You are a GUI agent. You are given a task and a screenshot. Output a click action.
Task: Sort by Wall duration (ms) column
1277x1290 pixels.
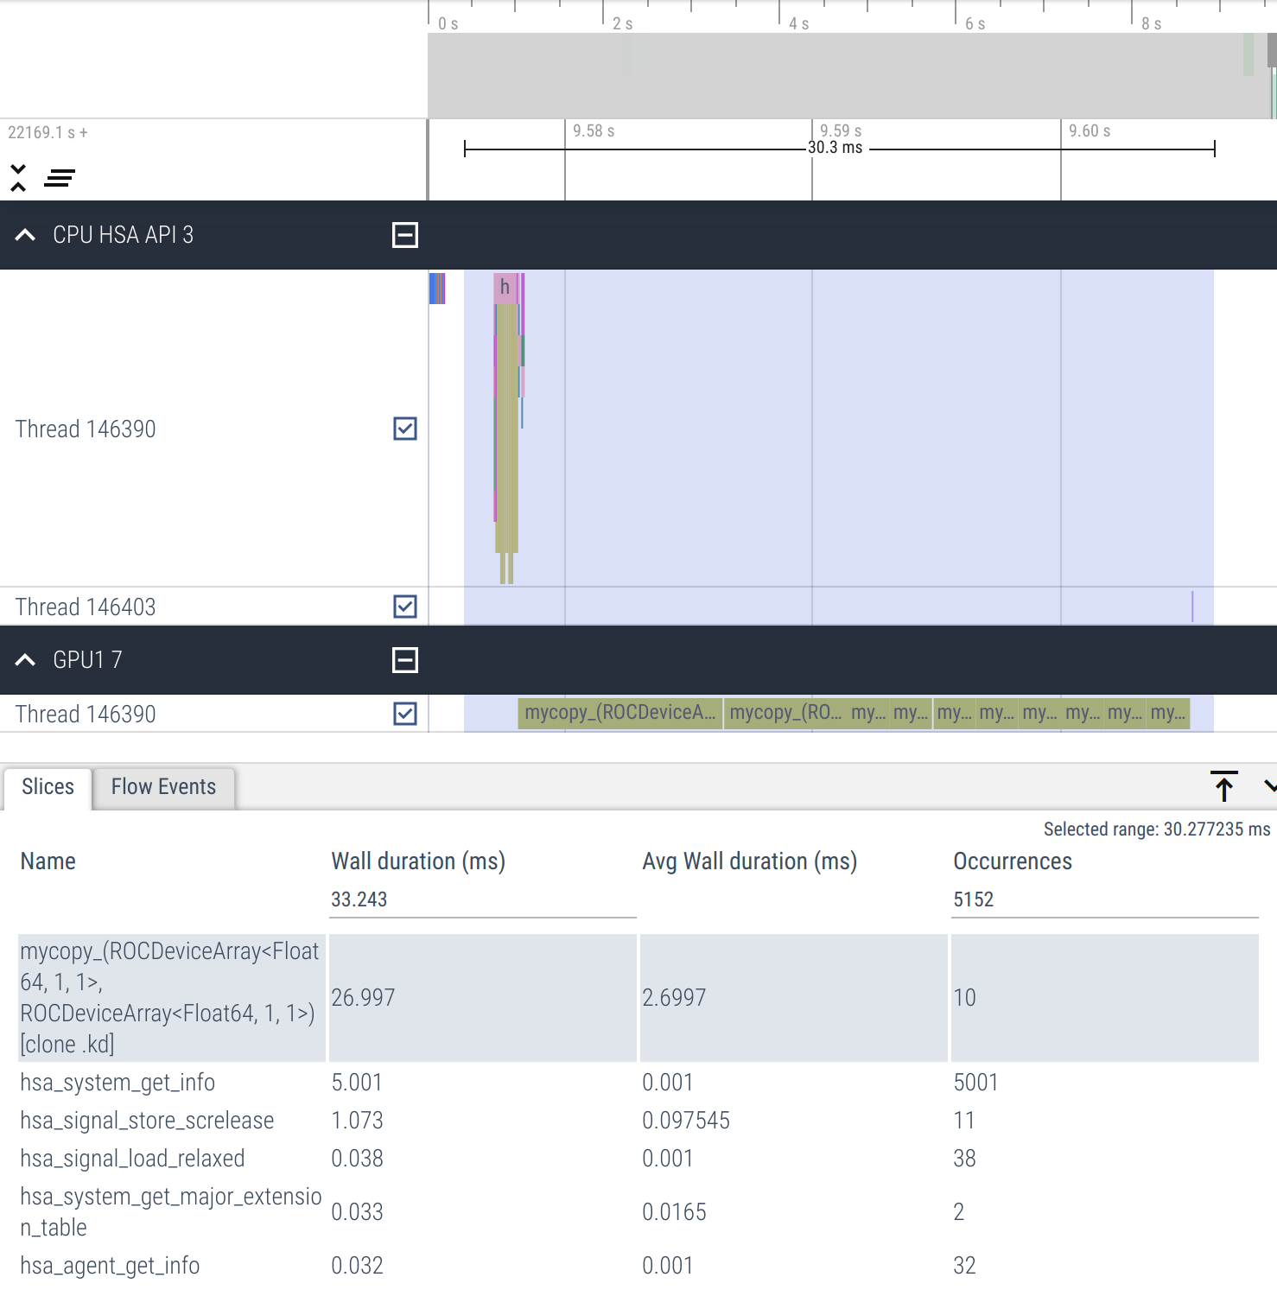(x=418, y=861)
